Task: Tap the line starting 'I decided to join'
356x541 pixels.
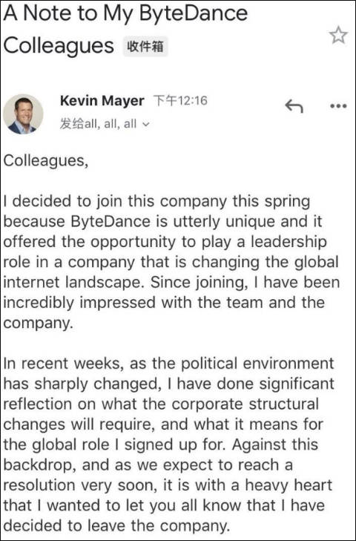Action: [156, 202]
